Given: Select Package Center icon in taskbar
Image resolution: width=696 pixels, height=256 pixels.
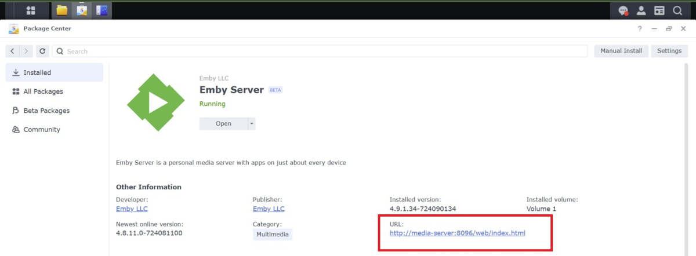Looking at the screenshot, I should tap(82, 10).
